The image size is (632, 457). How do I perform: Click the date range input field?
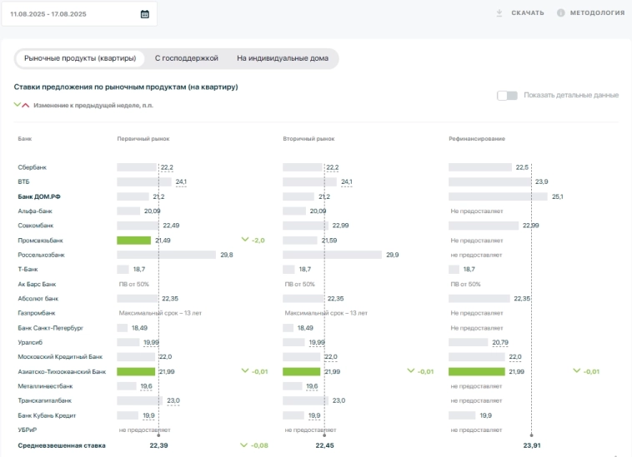[x=71, y=14]
